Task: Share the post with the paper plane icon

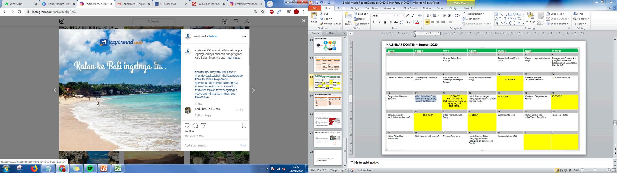Action: [x=203, y=125]
